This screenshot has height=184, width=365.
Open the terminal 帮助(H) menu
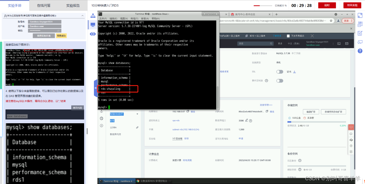tap(156, 18)
